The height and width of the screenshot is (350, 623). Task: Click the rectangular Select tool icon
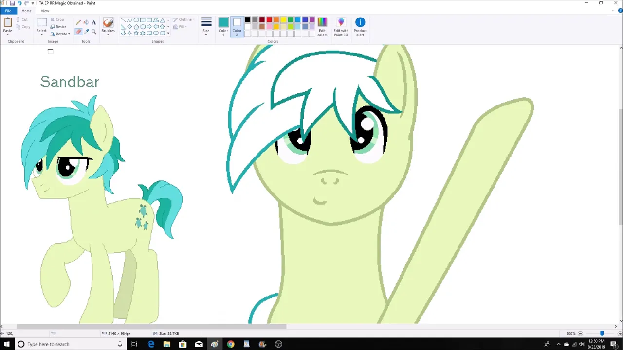tap(42, 22)
